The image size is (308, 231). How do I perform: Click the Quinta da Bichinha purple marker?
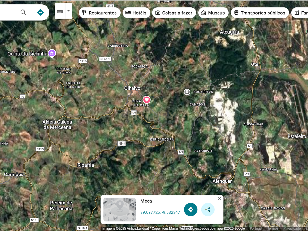point(52,53)
